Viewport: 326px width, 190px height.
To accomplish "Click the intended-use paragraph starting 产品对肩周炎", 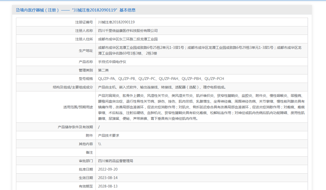I will [x=201, y=107].
